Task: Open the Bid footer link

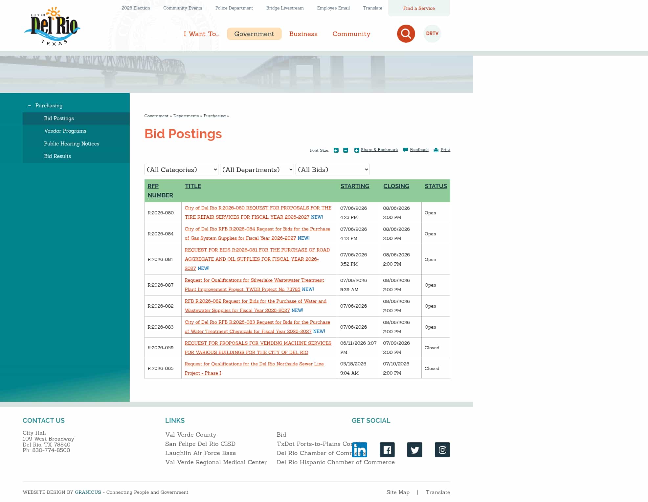Action: coord(281,435)
